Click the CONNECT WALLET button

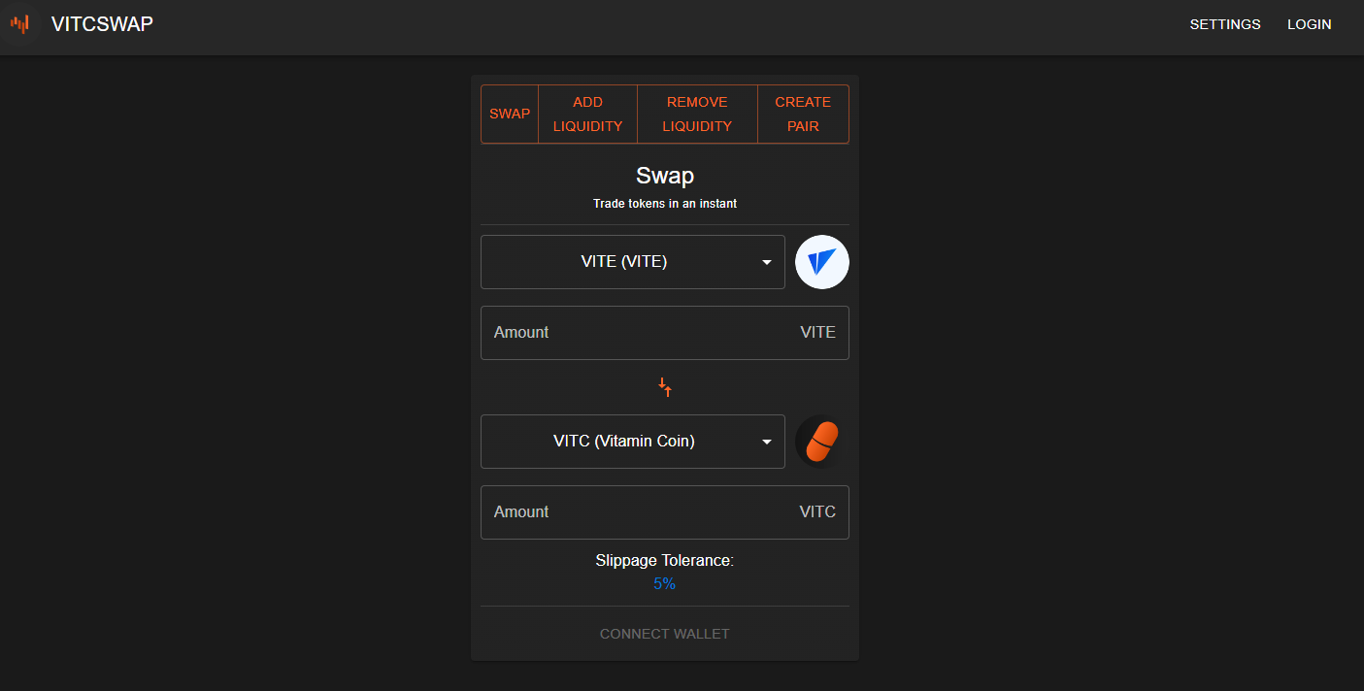point(665,634)
